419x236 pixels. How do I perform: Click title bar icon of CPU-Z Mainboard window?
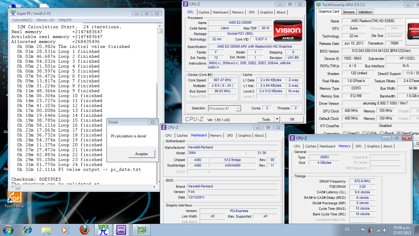164,127
